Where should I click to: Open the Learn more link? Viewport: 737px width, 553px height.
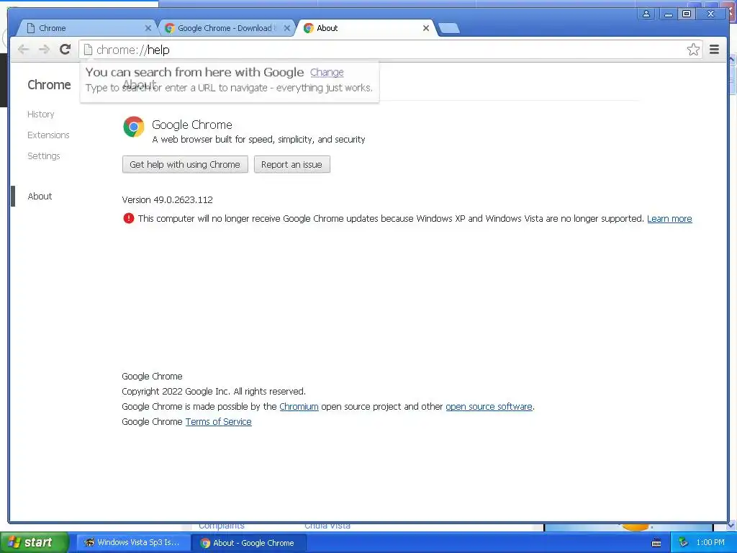point(669,219)
